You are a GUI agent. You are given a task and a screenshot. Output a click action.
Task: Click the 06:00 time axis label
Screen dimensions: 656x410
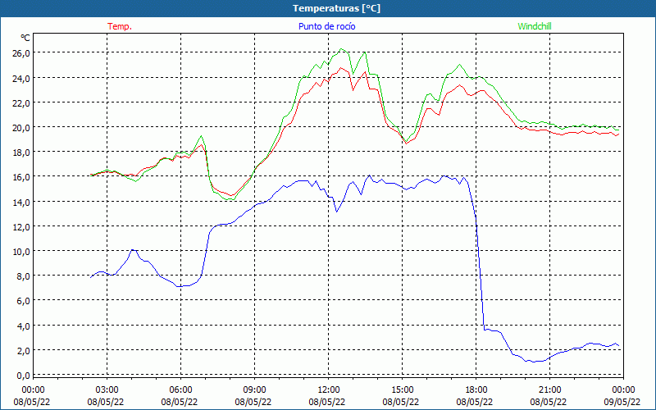coord(180,390)
